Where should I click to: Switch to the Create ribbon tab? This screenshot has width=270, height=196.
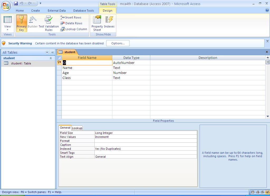click(36, 11)
